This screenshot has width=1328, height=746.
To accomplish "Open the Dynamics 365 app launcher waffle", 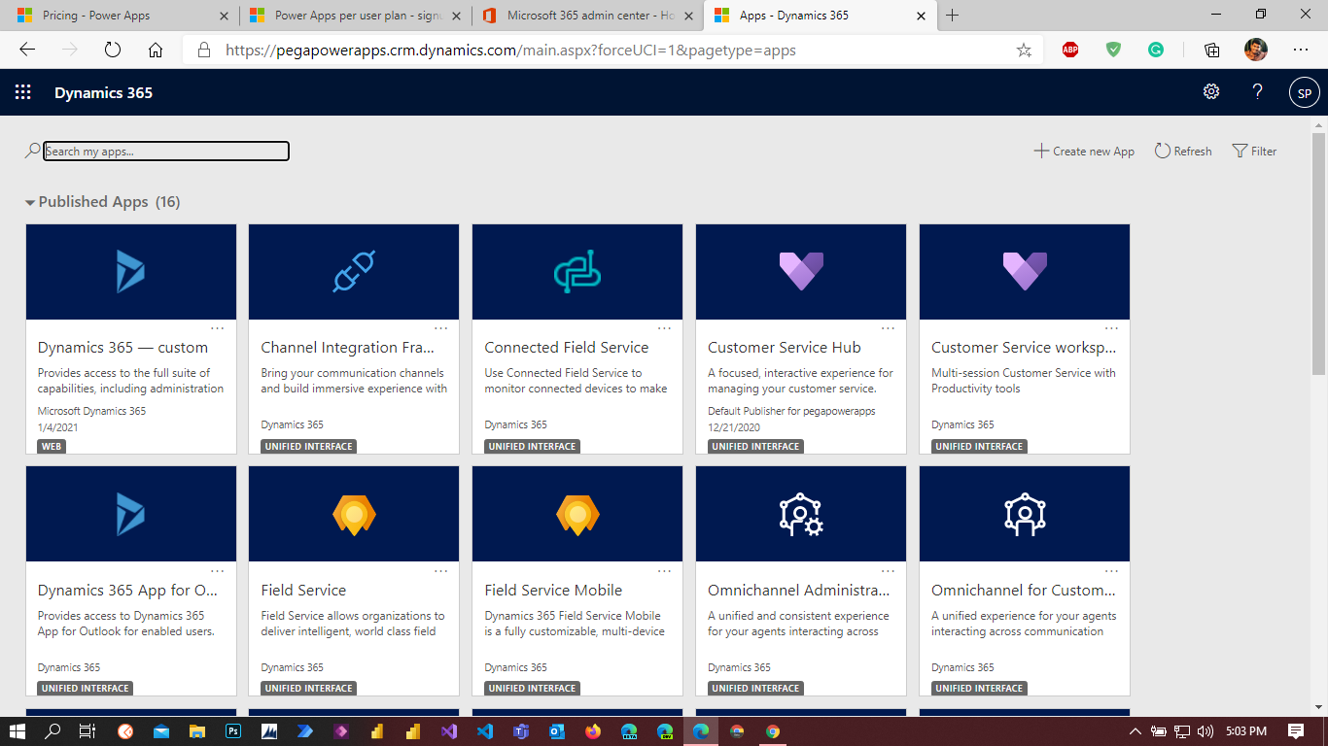I will click(23, 92).
